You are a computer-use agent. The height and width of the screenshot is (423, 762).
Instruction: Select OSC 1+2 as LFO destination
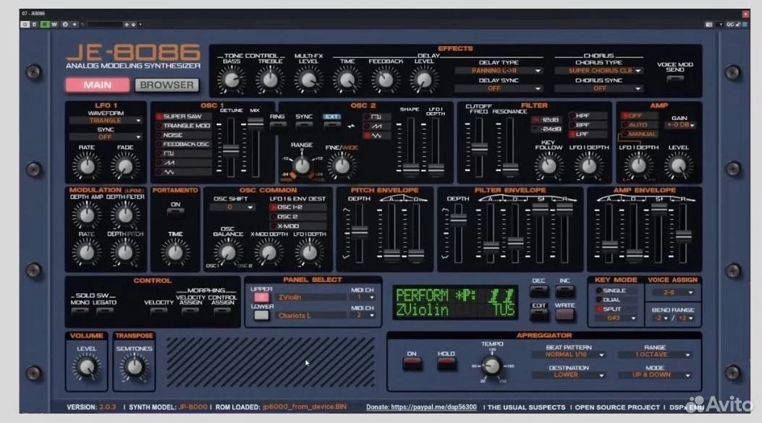tap(298, 208)
